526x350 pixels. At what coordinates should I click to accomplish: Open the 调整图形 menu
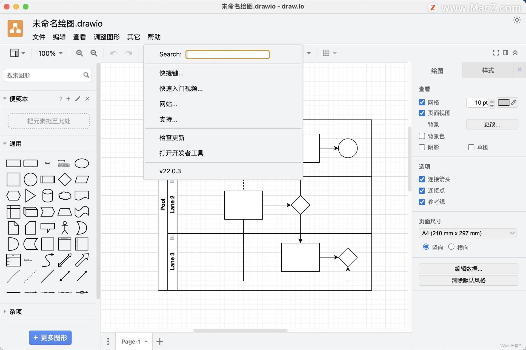point(107,37)
